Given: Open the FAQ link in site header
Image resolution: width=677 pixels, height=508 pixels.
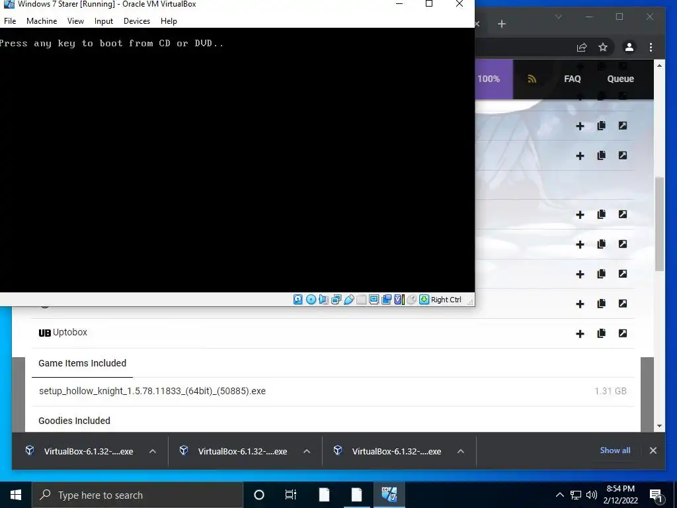Looking at the screenshot, I should click(572, 79).
